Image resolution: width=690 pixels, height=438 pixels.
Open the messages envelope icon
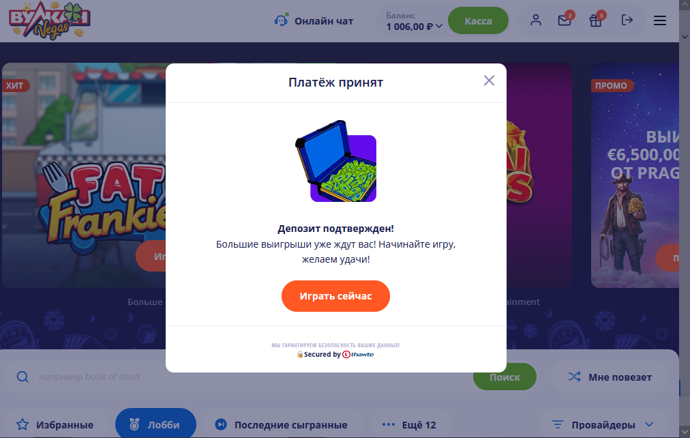(565, 20)
